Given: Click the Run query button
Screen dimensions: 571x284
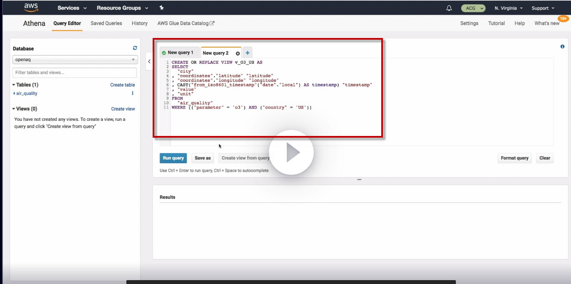Looking at the screenshot, I should click(173, 158).
